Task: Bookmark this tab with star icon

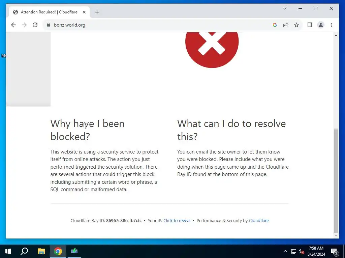Action: 296,25
